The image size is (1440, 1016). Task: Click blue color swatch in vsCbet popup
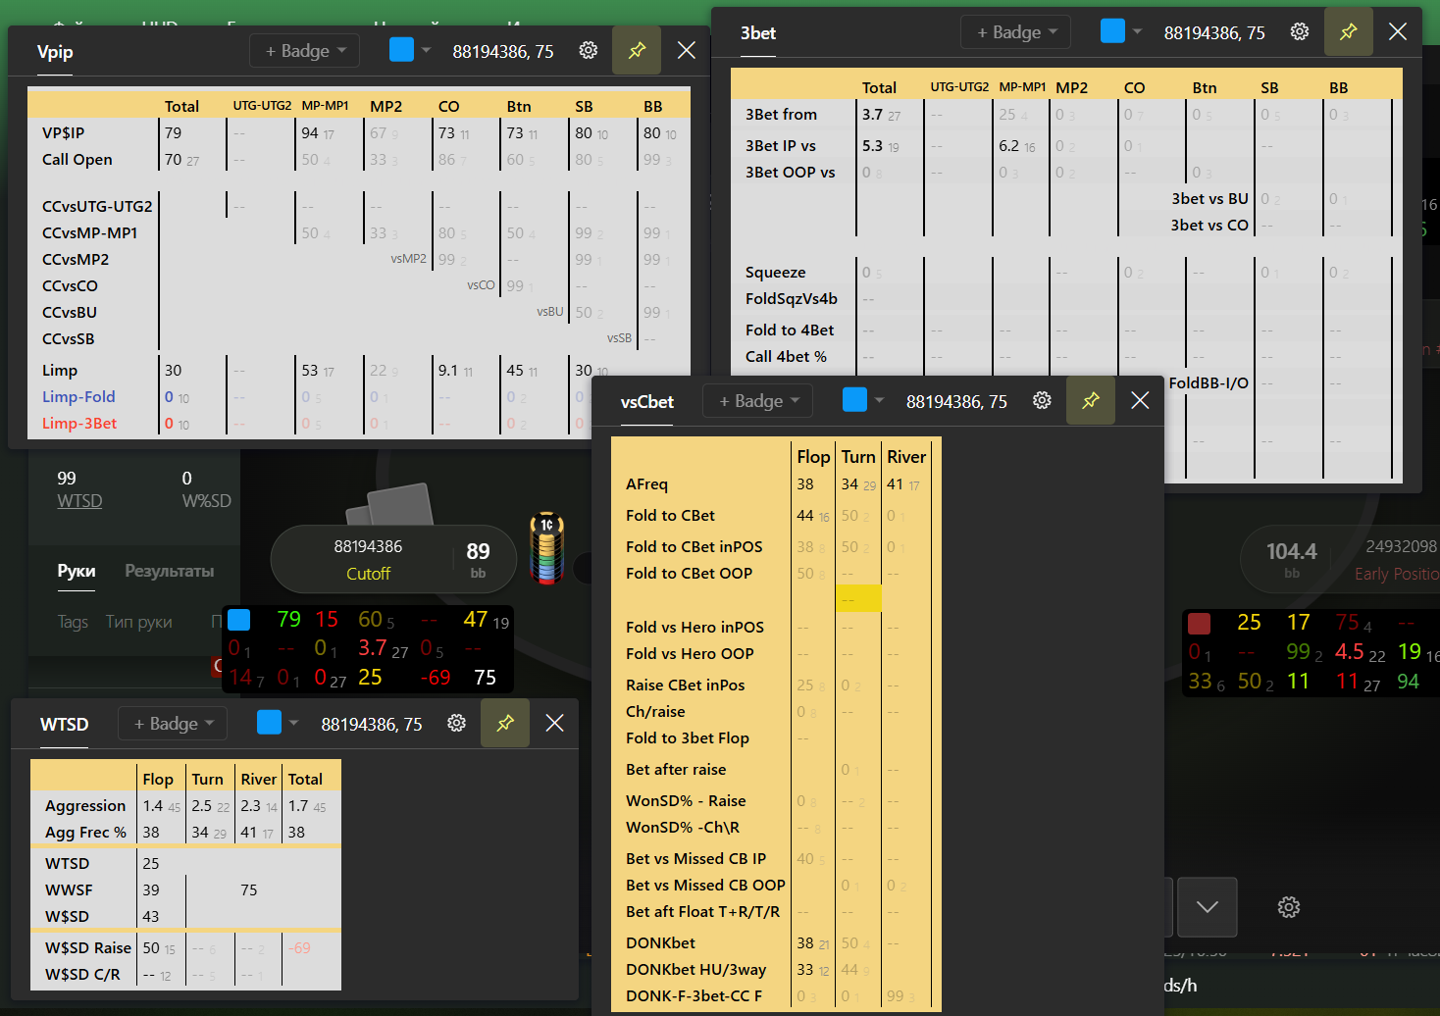(x=854, y=399)
